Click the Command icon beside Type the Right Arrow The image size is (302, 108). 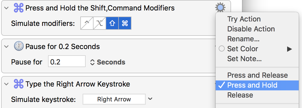pos(19,84)
